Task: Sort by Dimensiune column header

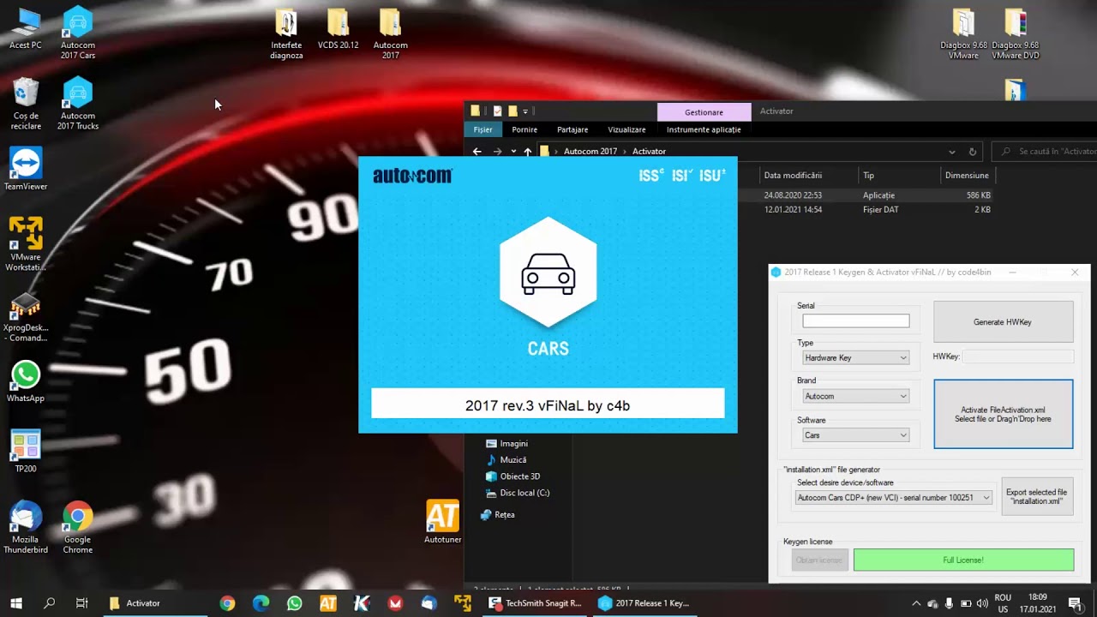Action: [x=967, y=175]
